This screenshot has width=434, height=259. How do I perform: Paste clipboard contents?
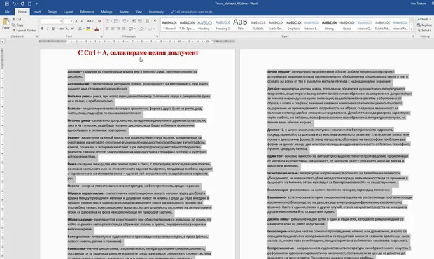6,24
